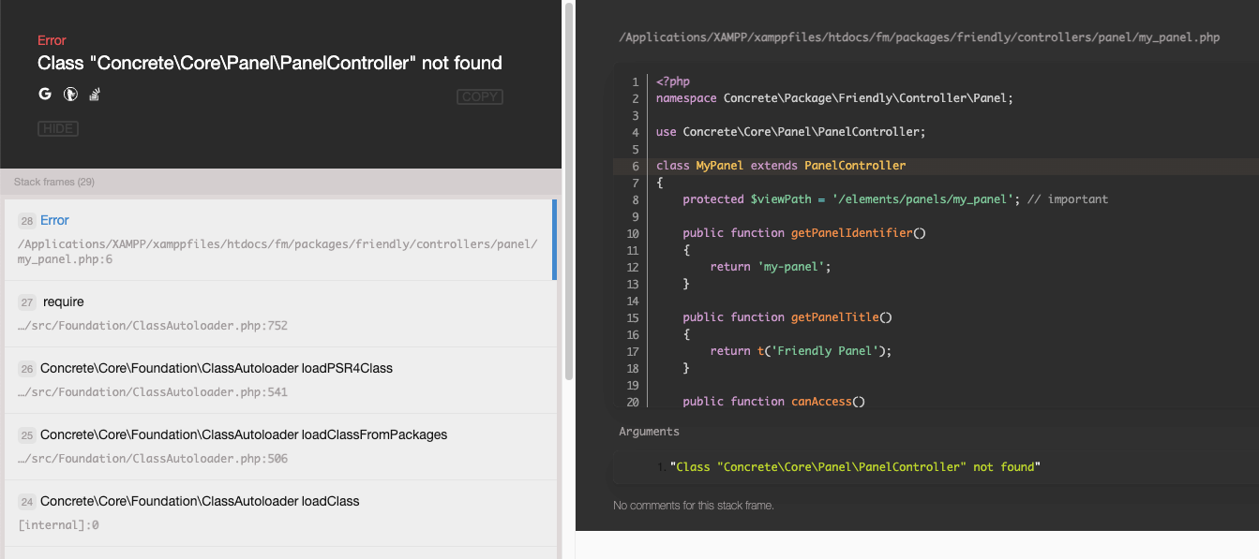Image resolution: width=1259 pixels, height=559 pixels.
Task: Click the error message title text
Action: [x=270, y=63]
